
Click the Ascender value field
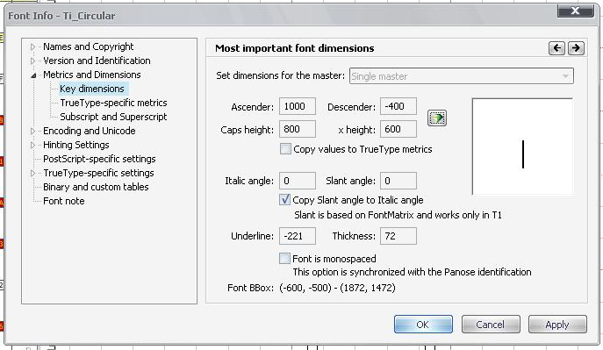298,106
